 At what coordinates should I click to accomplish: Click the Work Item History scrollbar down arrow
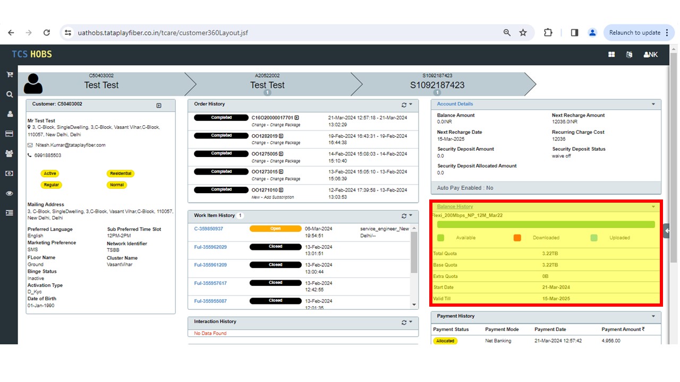[x=415, y=305]
